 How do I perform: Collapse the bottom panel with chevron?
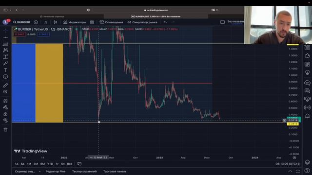click(x=291, y=172)
